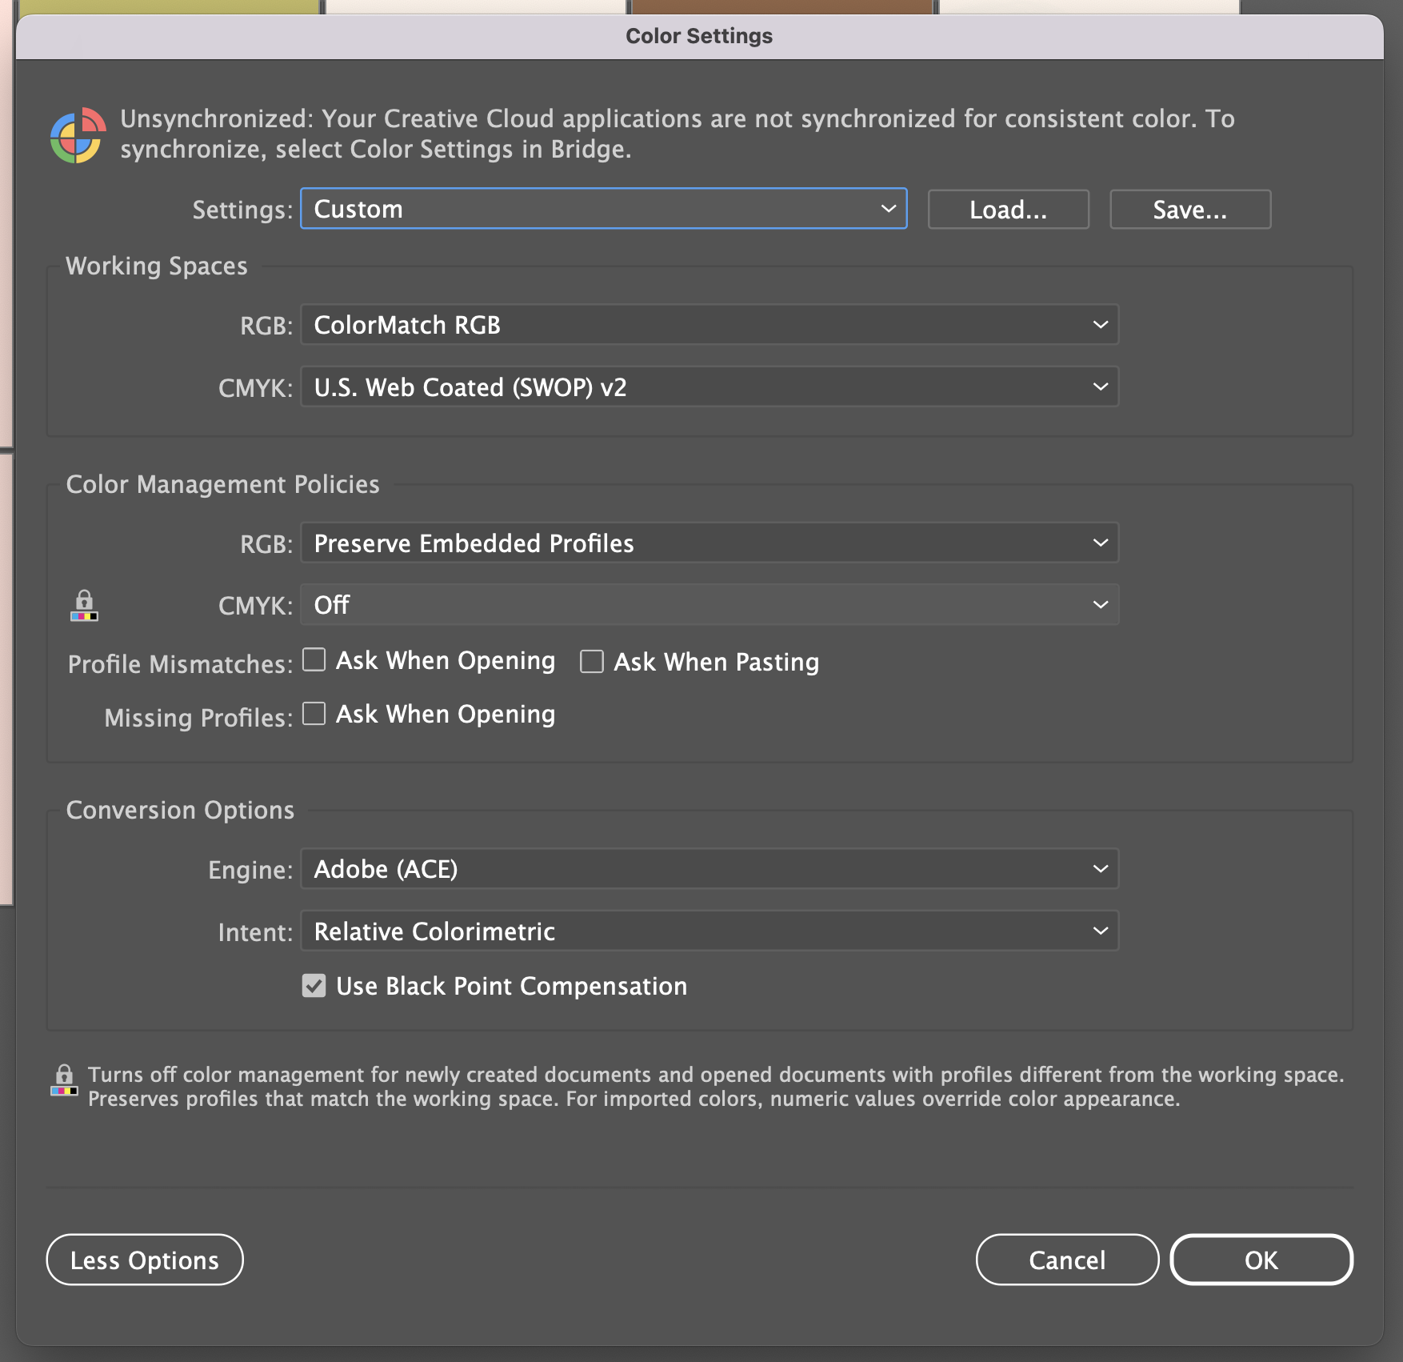Enable Ask When Opening for Missing Profiles
1403x1362 pixels.
point(314,714)
